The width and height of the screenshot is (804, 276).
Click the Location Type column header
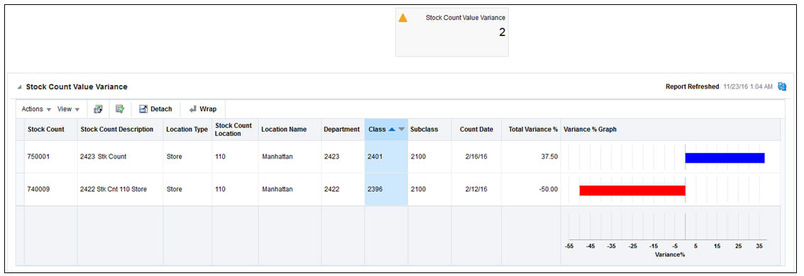click(187, 130)
